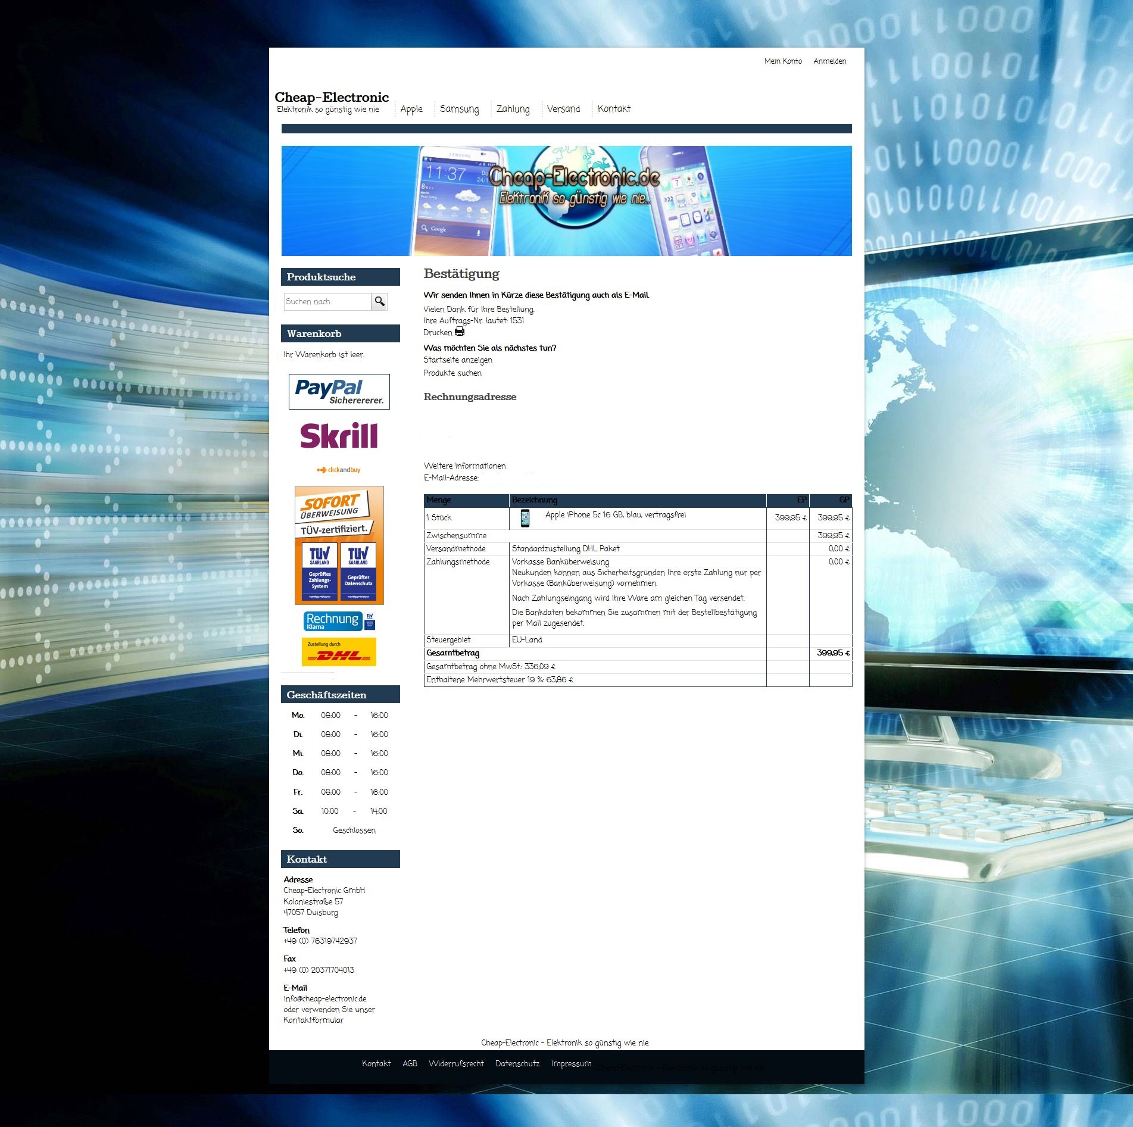
Task: Click 'Standardzustellung DHL Paket' text
Action: coord(566,549)
